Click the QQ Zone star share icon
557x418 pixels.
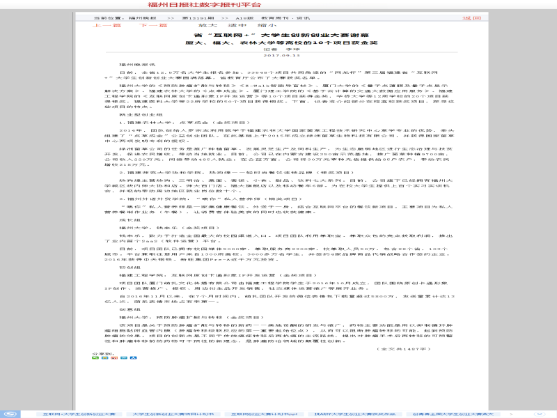105,357
